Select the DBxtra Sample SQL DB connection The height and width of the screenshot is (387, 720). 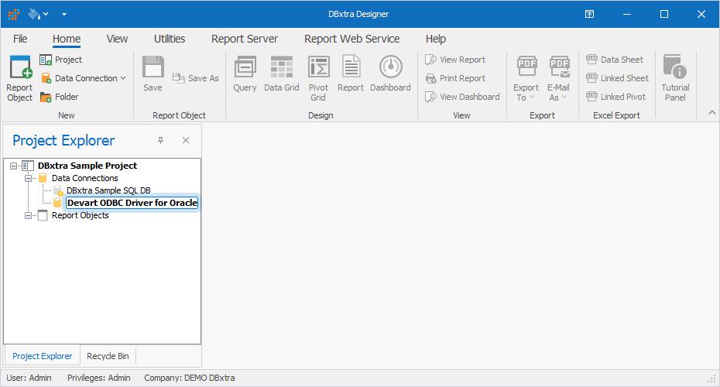[108, 190]
